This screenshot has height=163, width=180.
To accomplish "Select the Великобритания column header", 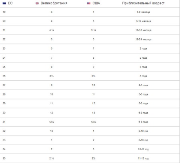I will coord(54,3).
